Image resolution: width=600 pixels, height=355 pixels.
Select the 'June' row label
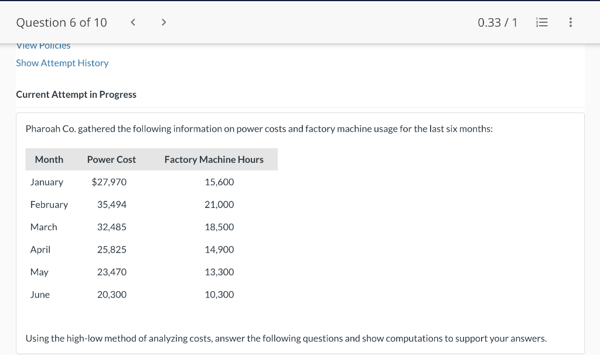[x=40, y=295]
